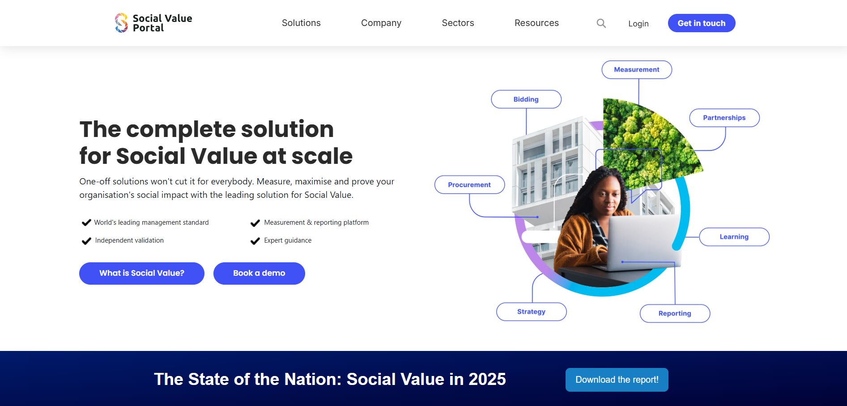The image size is (847, 406).
Task: Select the Partnerships bubble in the diagram
Action: pyautogui.click(x=724, y=118)
